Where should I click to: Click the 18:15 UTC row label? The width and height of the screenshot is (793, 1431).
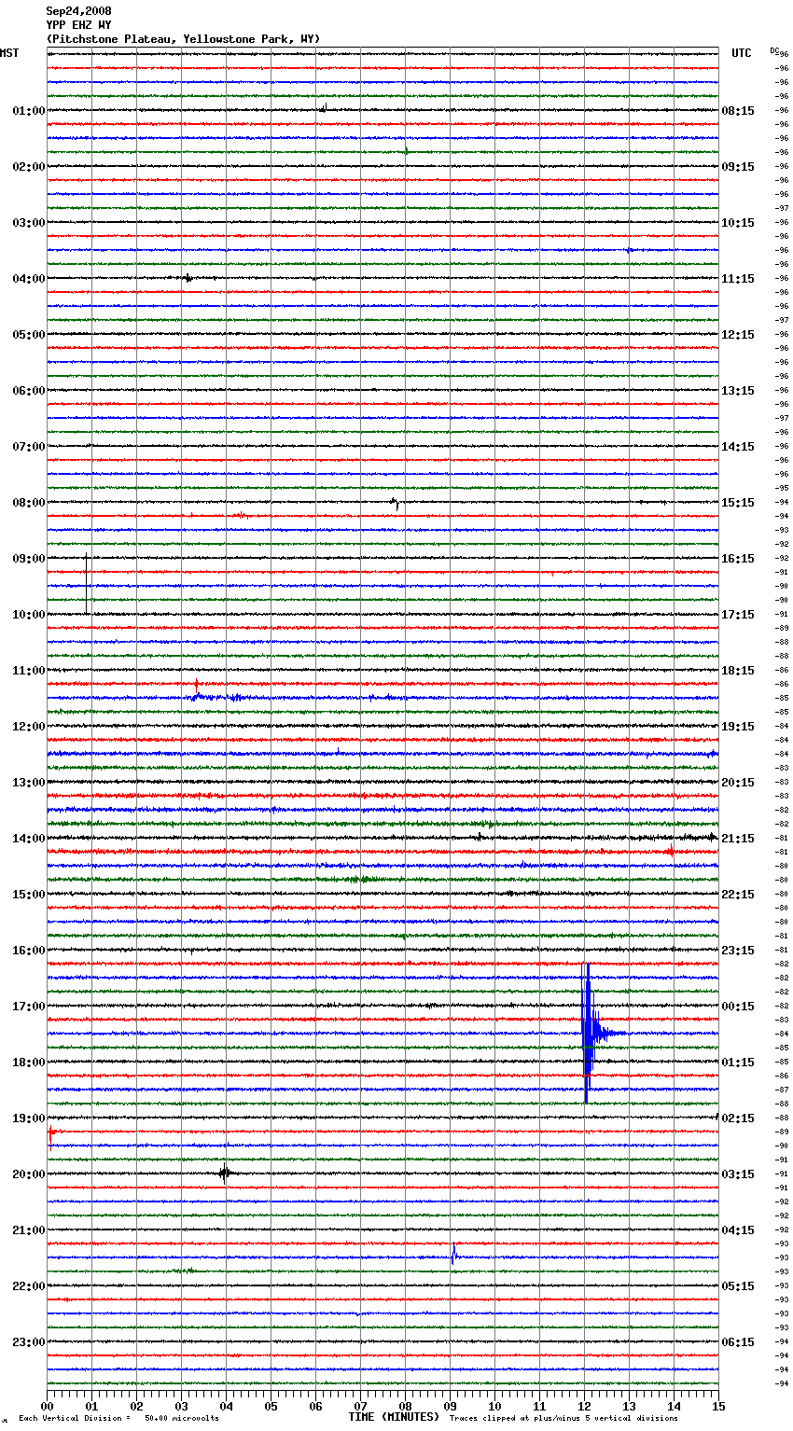738,671
